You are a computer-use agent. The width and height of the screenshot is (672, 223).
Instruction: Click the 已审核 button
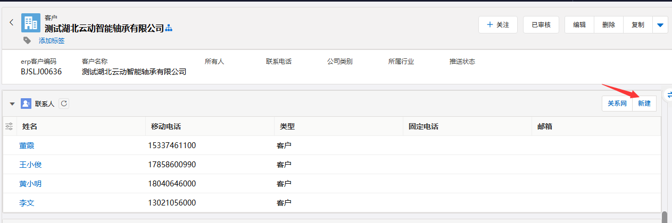click(x=541, y=25)
